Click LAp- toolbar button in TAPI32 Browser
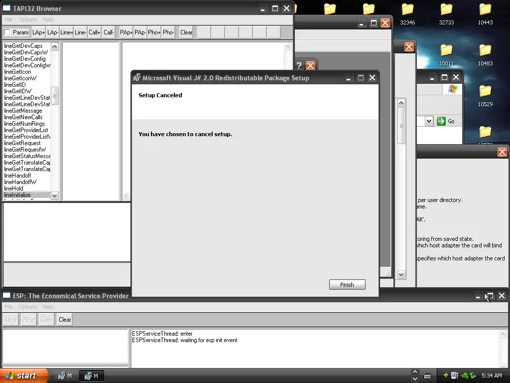Viewport: 510px width, 383px height. click(52, 32)
